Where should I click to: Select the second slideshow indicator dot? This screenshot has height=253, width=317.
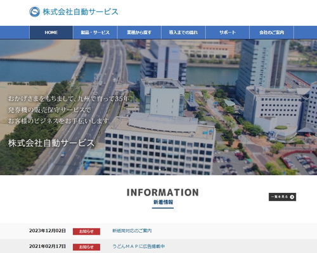click(165, 170)
